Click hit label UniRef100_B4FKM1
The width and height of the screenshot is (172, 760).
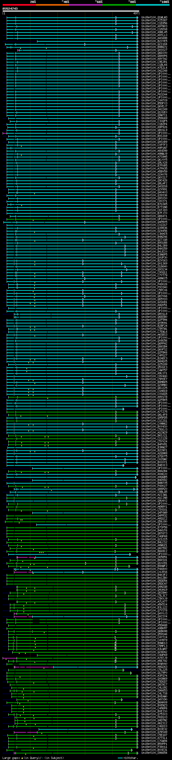pyautogui.click(x=154, y=444)
